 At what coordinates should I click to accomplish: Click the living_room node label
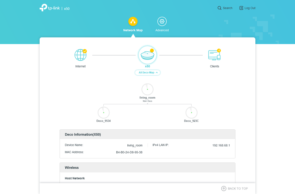147,98
